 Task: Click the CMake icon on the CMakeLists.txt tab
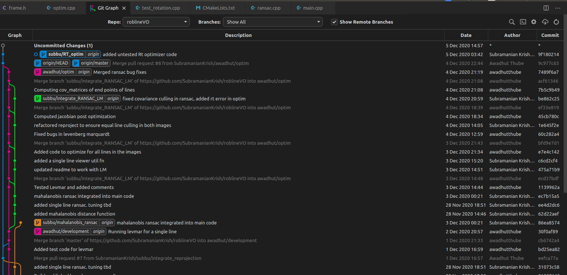pyautogui.click(x=198, y=8)
